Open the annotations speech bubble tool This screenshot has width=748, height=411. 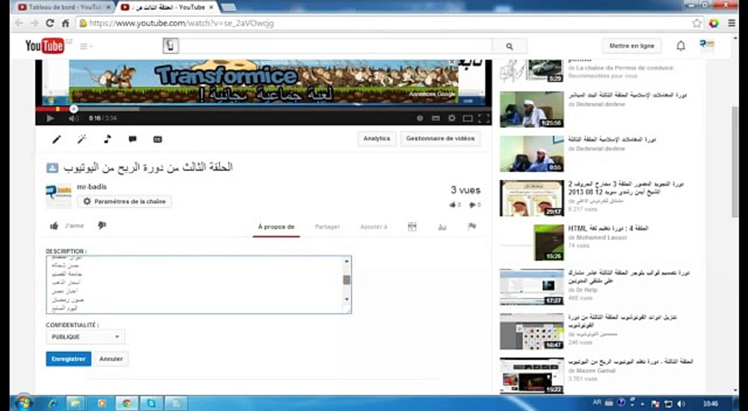tap(133, 139)
